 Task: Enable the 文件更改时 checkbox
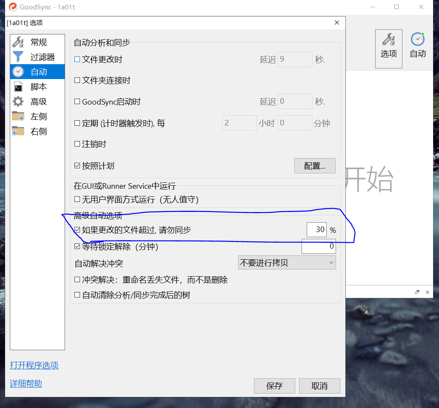(77, 59)
